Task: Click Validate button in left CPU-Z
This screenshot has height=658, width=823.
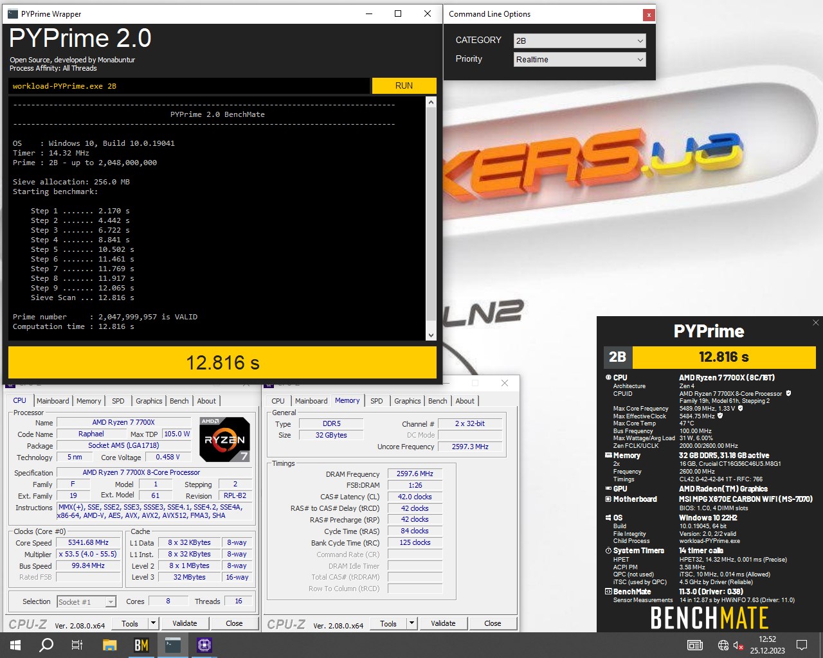Action: 185,623
